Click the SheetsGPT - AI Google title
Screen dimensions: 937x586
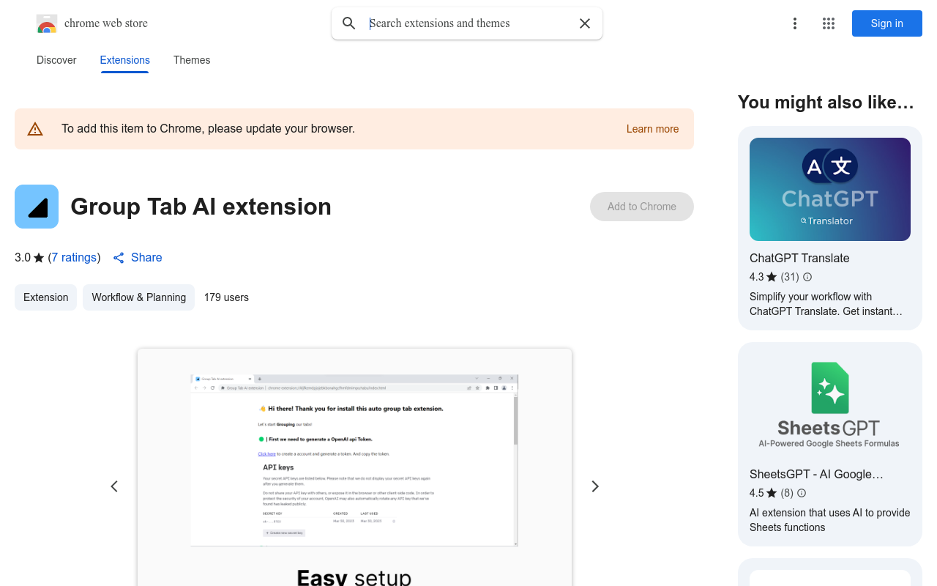816,474
